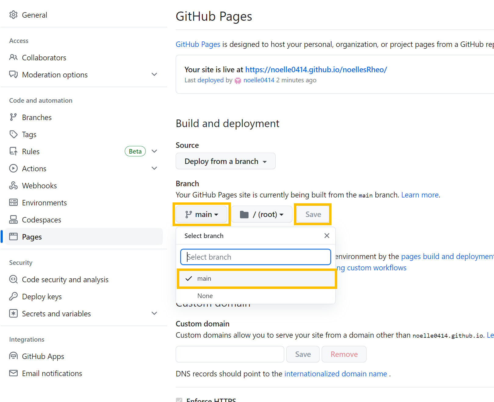Click the GitHub Pages intro link
Viewport: 494px width, 402px height.
coord(198,44)
